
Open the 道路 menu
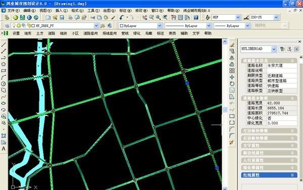[52, 33]
